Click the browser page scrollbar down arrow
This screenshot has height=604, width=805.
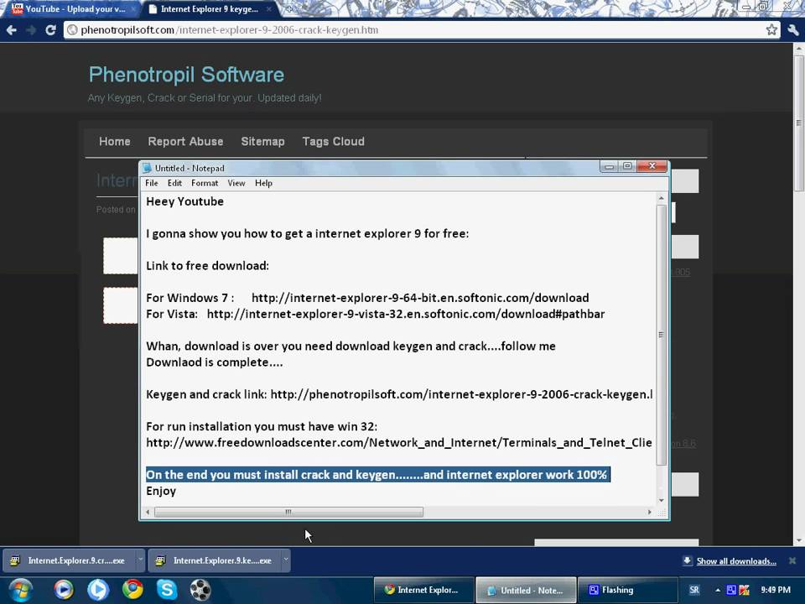tap(798, 540)
